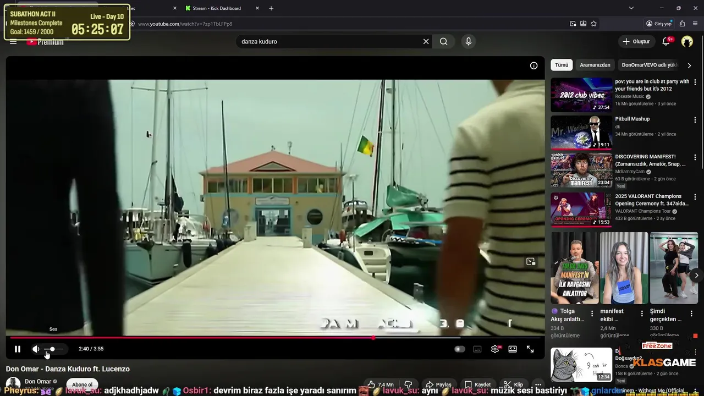Open more actions three-dot button below video

pyautogui.click(x=538, y=384)
